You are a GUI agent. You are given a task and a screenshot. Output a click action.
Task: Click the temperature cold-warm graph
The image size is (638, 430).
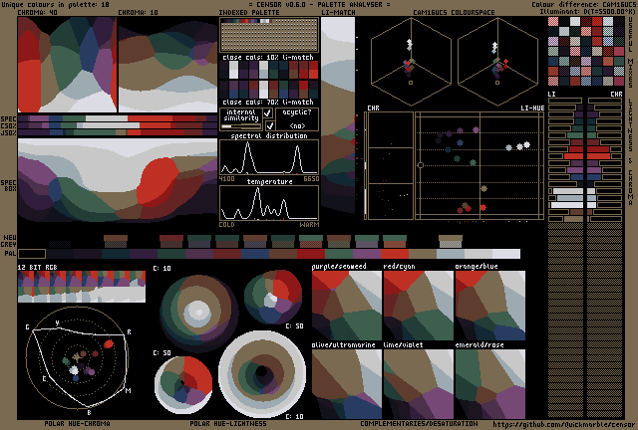269,203
